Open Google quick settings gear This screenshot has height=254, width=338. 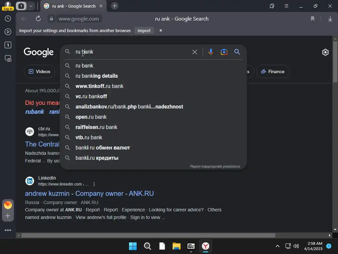click(325, 52)
